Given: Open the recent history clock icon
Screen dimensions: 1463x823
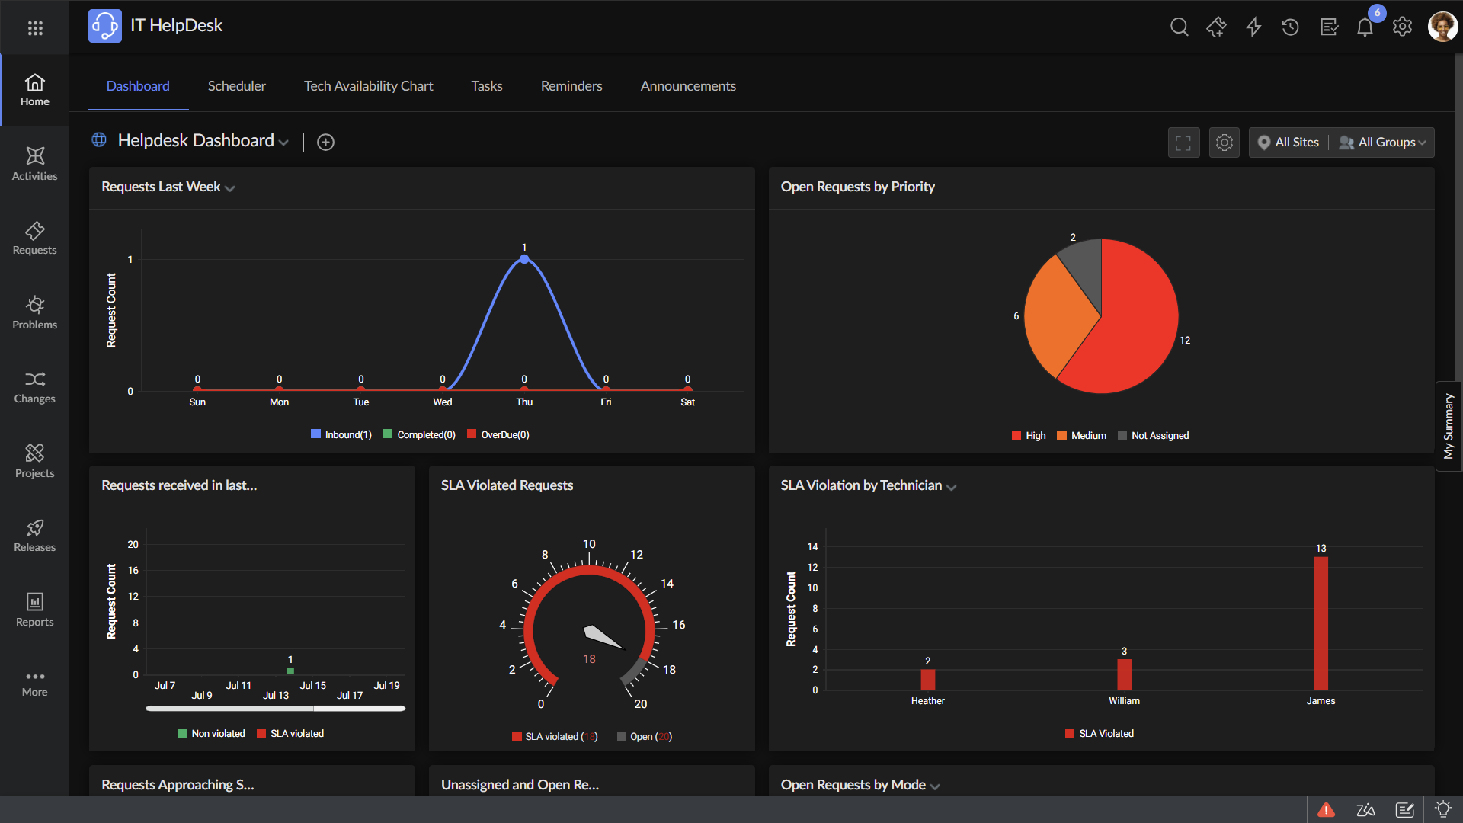Looking at the screenshot, I should coord(1290,27).
